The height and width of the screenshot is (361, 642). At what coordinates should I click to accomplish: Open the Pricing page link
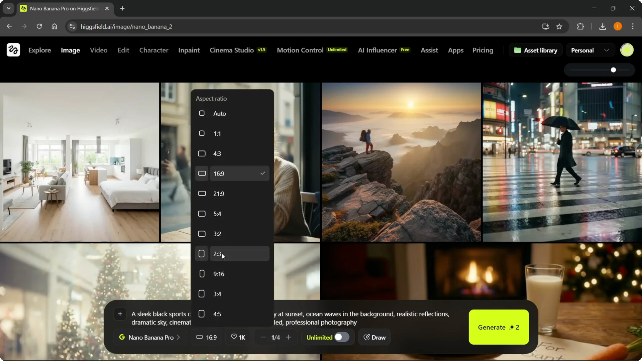click(x=483, y=50)
